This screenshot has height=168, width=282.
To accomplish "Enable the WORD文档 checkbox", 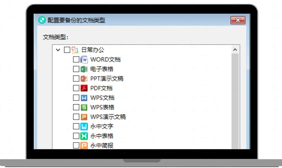I will click(x=76, y=59).
